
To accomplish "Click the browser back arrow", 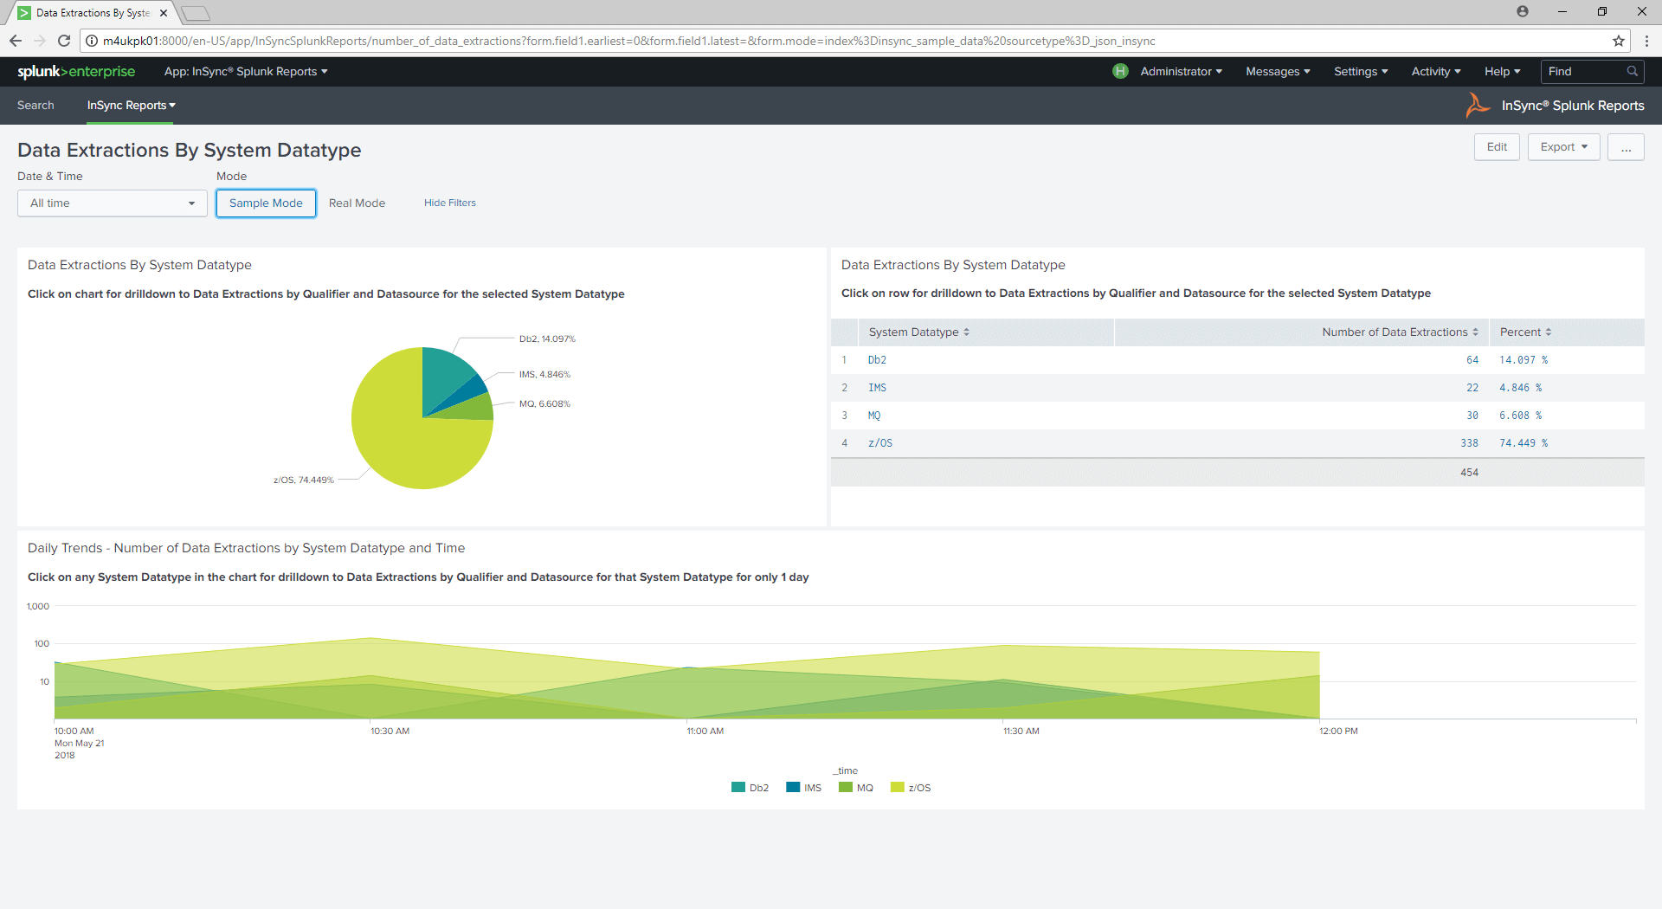I will 15,40.
